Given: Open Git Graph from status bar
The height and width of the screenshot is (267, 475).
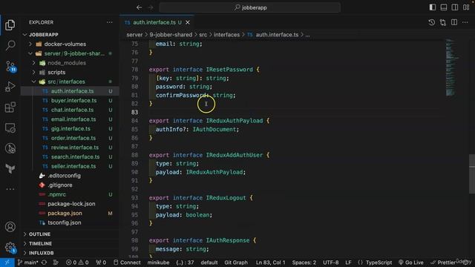Looking at the screenshot, I should click(236, 263).
